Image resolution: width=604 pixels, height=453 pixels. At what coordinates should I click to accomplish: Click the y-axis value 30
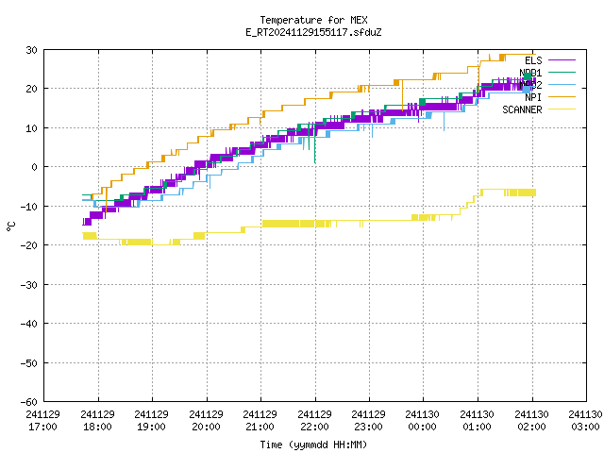[x=31, y=50]
